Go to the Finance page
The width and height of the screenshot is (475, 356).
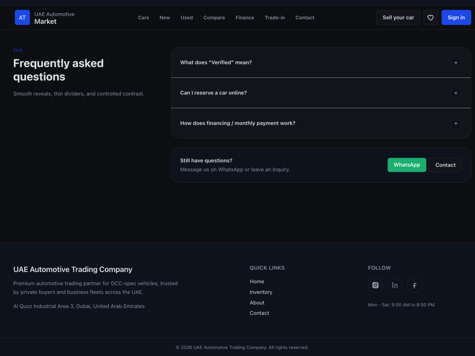click(x=245, y=18)
